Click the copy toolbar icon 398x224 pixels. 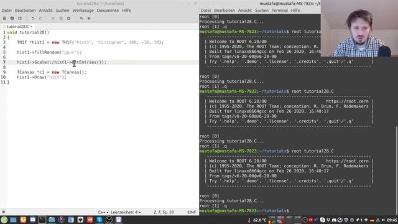click(x=61, y=18)
